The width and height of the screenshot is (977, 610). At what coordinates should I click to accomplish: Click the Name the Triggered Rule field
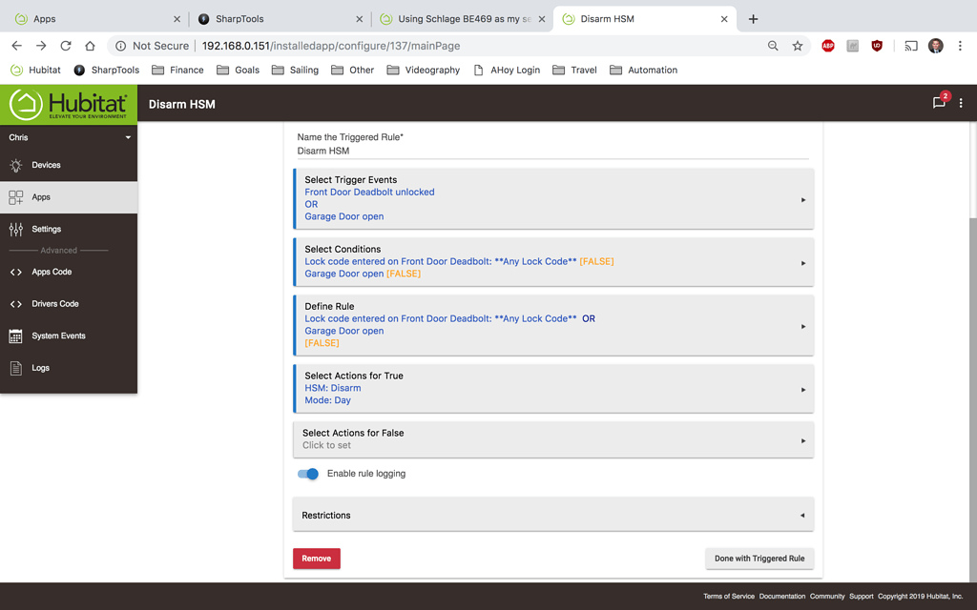552,151
